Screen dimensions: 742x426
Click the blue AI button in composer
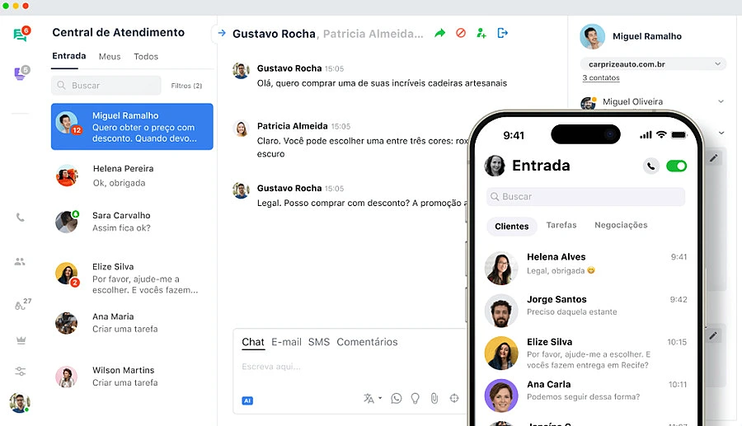(247, 400)
